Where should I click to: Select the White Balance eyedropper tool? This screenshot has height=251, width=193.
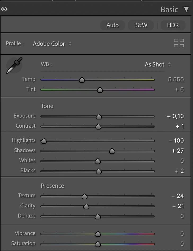pos(14,65)
